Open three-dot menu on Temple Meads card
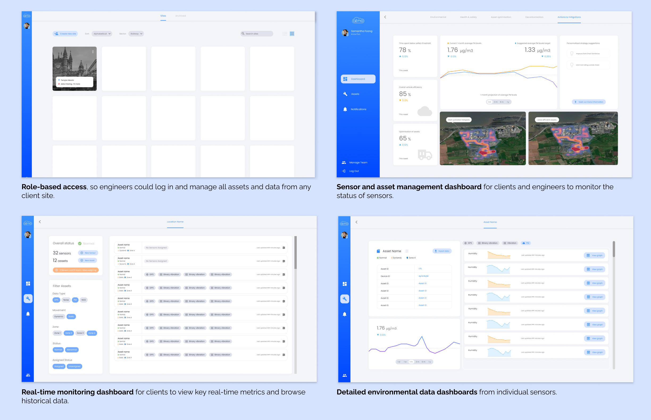 tap(93, 52)
